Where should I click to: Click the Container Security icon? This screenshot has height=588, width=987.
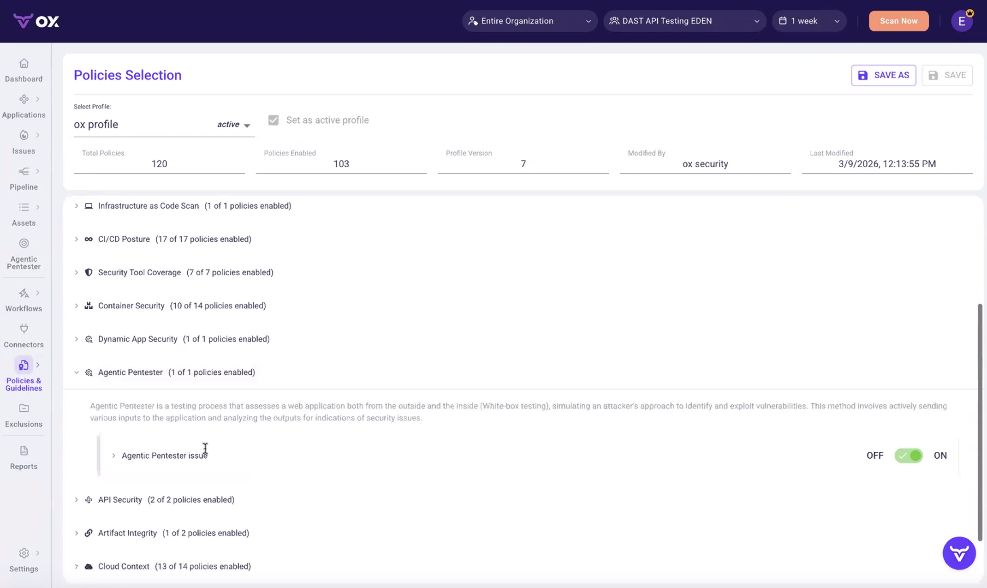coord(89,306)
